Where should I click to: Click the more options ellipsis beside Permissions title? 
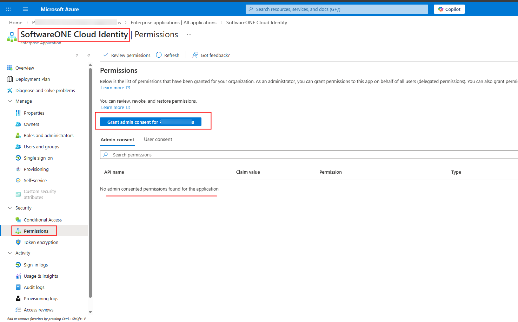189,34
